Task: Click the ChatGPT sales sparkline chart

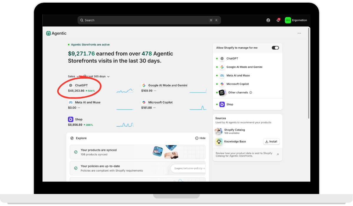Action: tap(125, 91)
